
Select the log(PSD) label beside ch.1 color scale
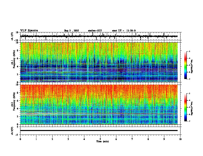[x=192, y=67]
